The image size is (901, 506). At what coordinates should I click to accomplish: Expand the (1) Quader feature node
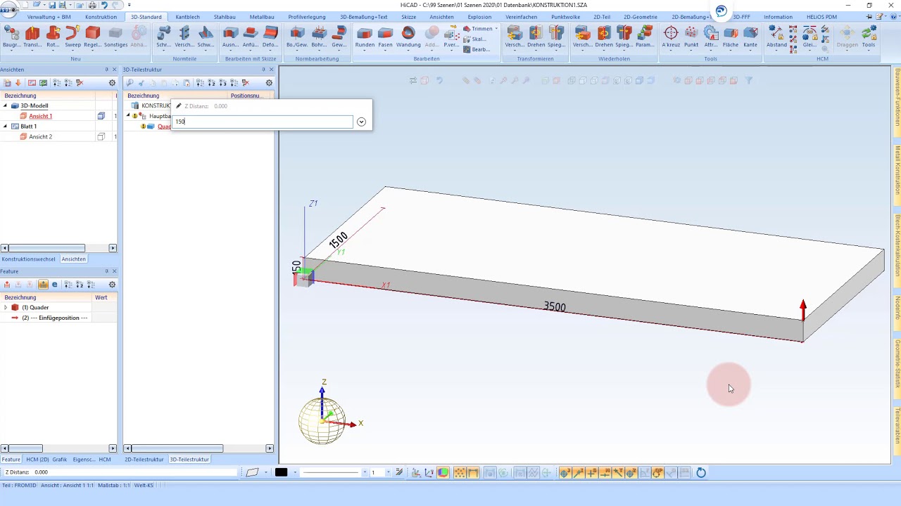coord(6,307)
